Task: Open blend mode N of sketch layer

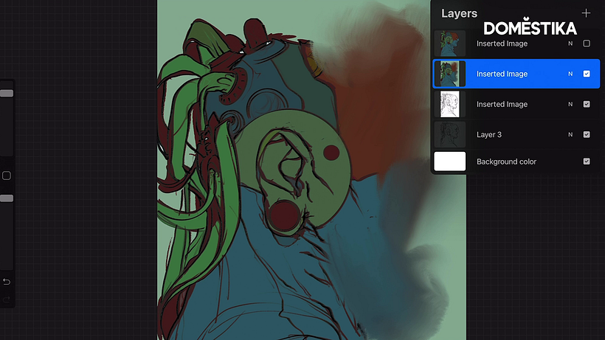Action: pyautogui.click(x=570, y=104)
